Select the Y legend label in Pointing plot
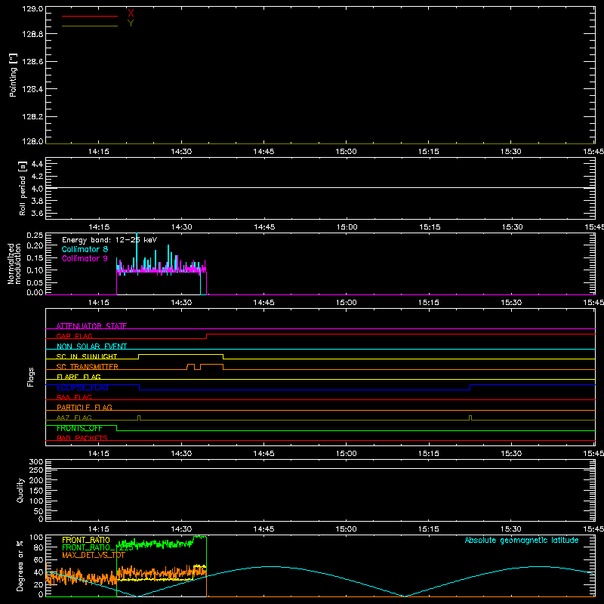 131,23
